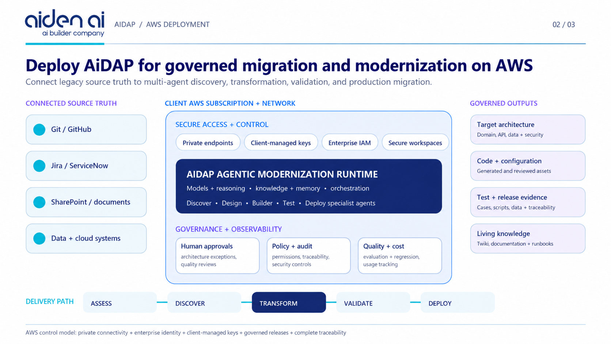This screenshot has height=344, width=611.
Task: Click the '02 / 03' page indicator
Action: tap(563, 24)
